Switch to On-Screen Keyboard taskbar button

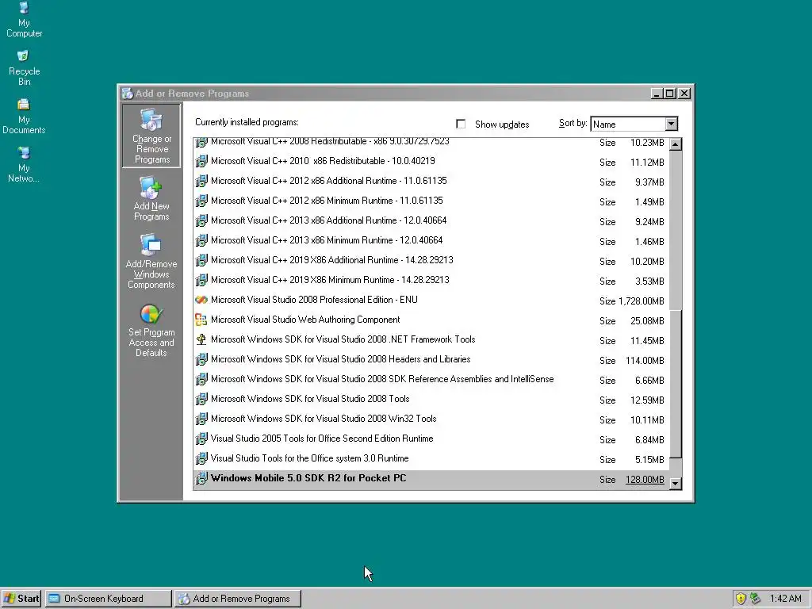coord(108,599)
